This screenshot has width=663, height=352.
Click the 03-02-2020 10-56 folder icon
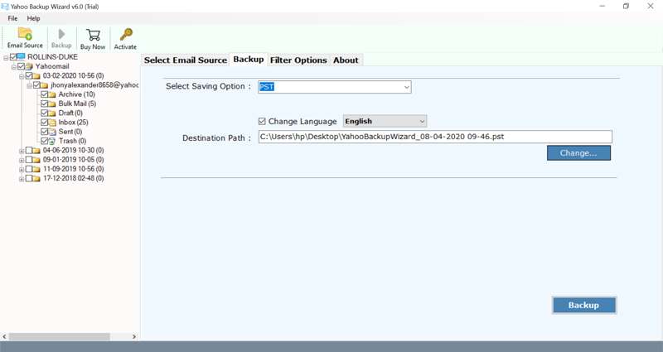point(36,75)
